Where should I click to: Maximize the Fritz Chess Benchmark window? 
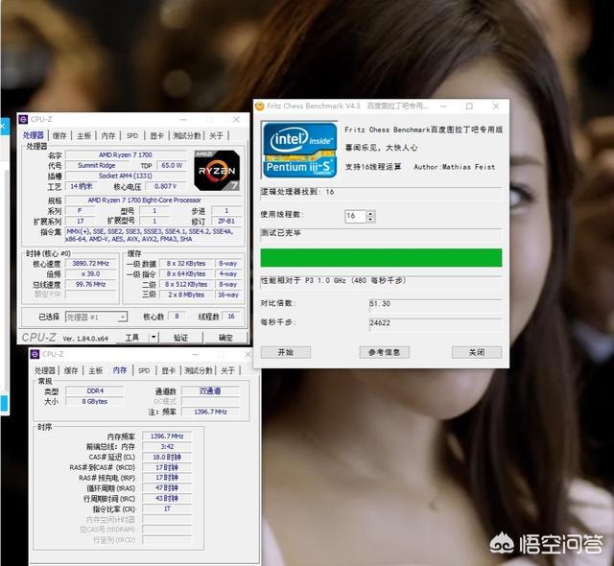click(469, 106)
